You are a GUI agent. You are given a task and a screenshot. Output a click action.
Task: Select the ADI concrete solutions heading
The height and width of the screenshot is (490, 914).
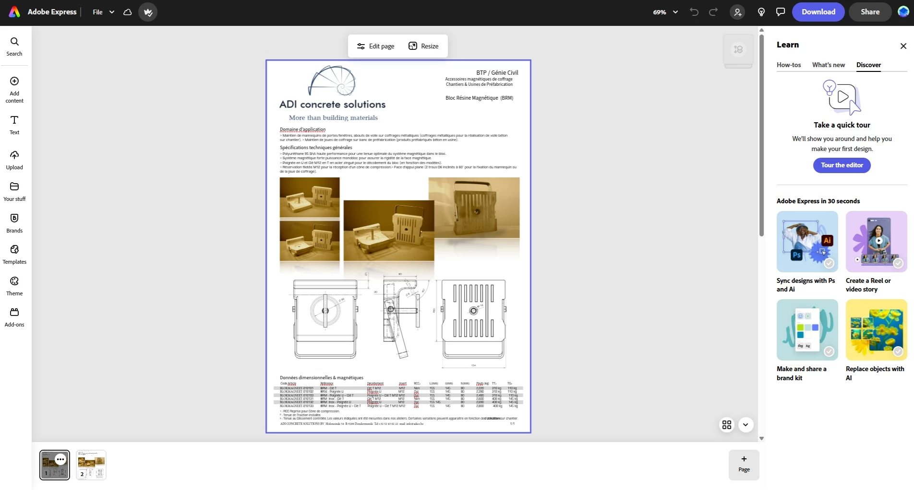tap(333, 105)
